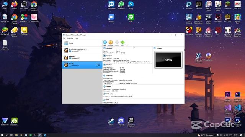Open the Skype desktop shortcut

[x=131, y=5]
